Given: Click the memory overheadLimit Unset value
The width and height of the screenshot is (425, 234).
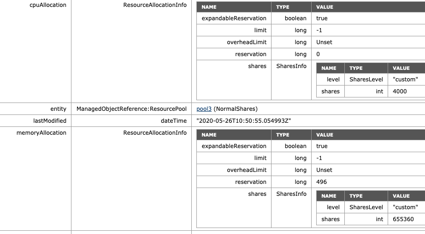Looking at the screenshot, I should 324,170.
